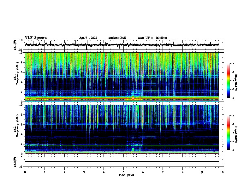Click the "ch.3(V)" axis label
This screenshot has height=193, width=250.
point(15,162)
